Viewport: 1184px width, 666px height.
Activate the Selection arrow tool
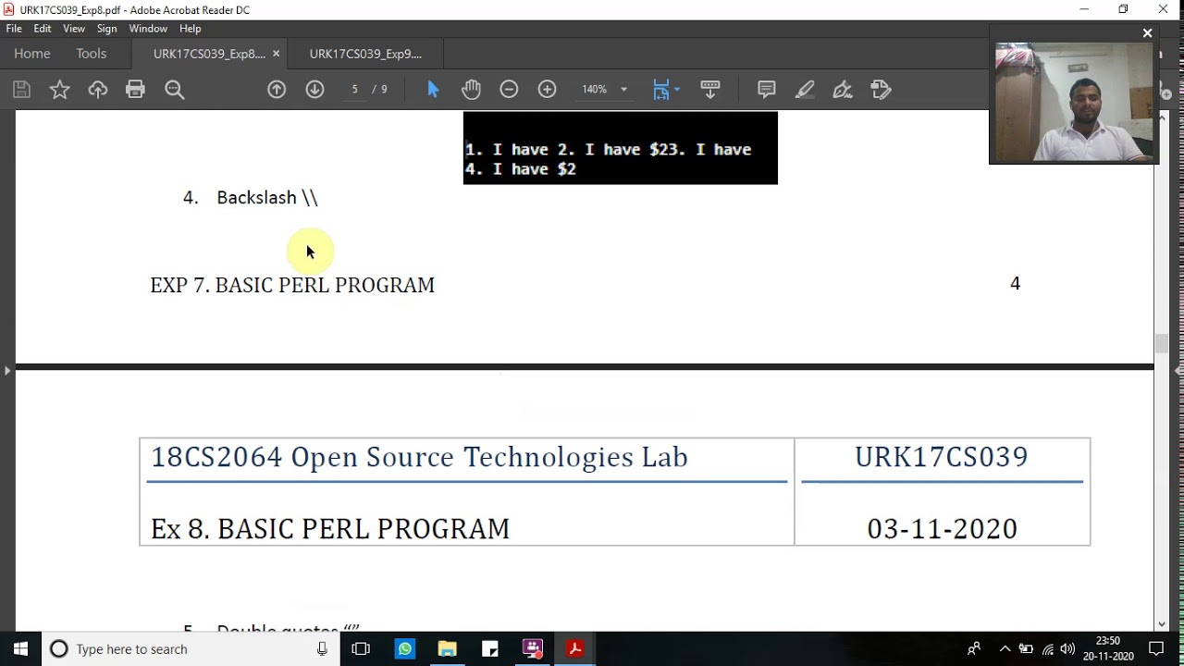433,90
